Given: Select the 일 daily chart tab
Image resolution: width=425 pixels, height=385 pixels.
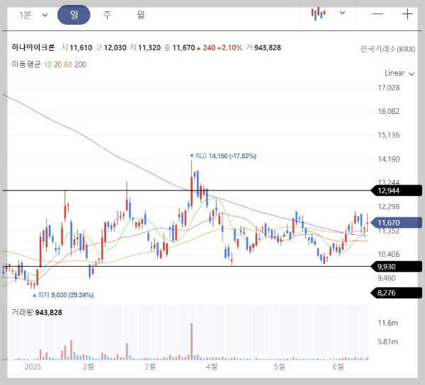Looking at the screenshot, I should [74, 15].
